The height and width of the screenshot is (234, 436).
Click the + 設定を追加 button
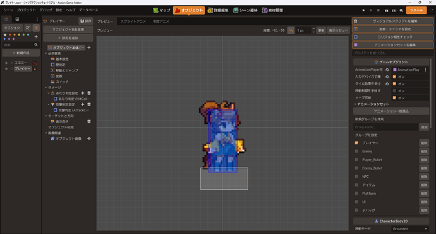(68, 38)
